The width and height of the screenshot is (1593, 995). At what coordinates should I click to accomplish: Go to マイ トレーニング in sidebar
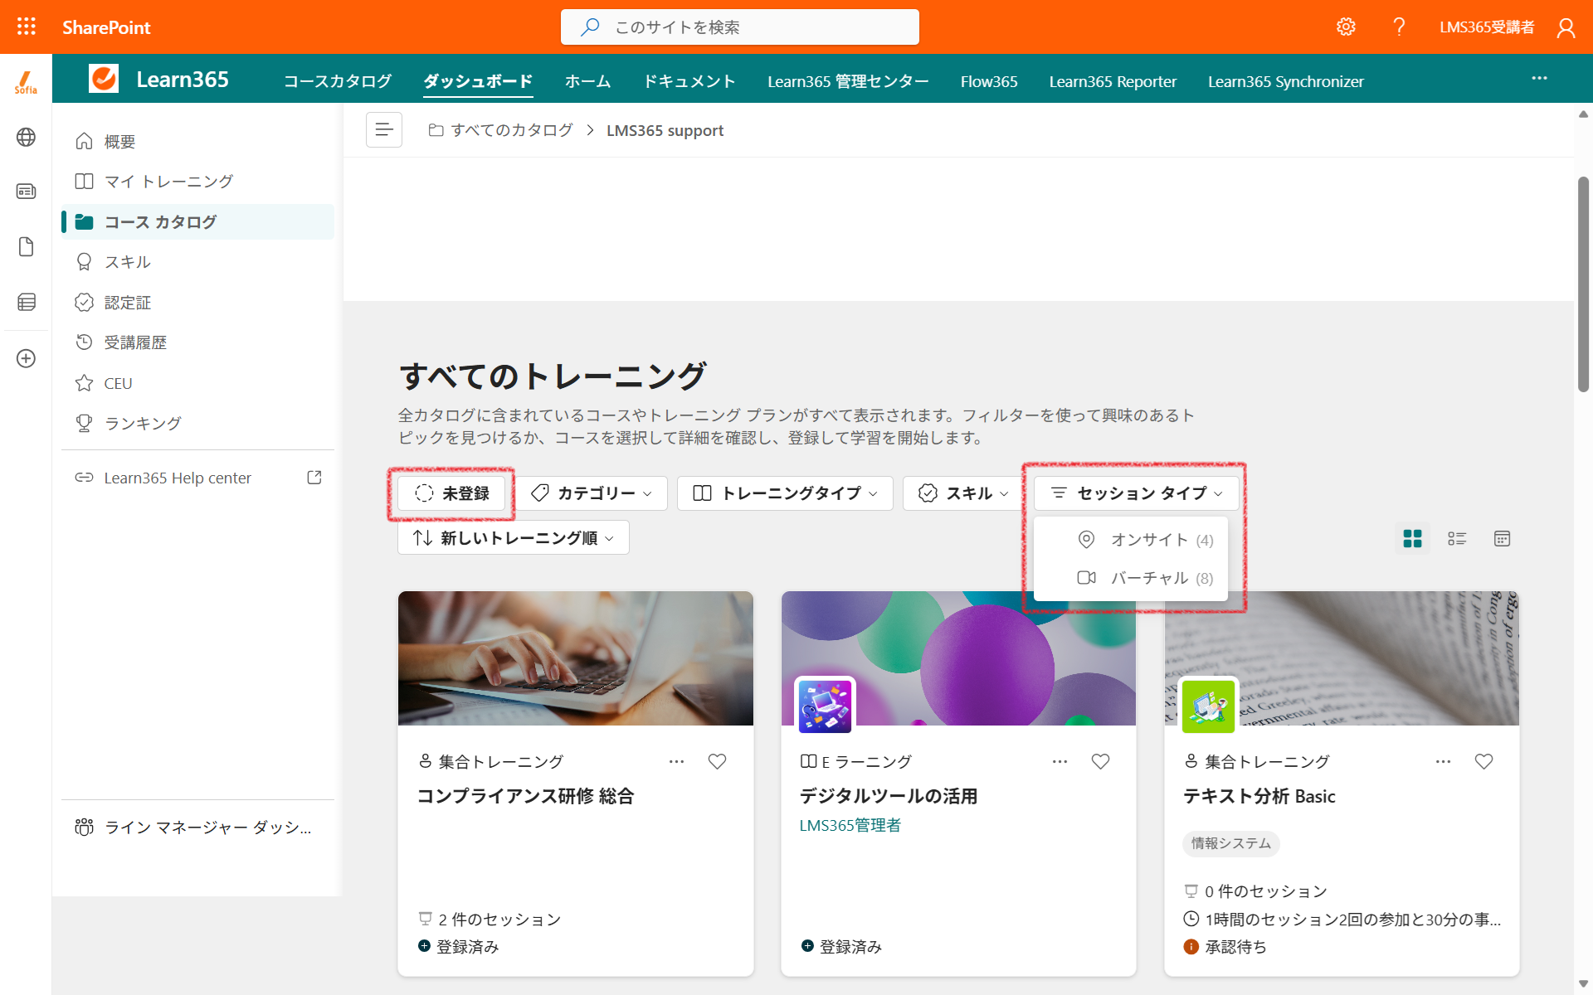(x=197, y=182)
